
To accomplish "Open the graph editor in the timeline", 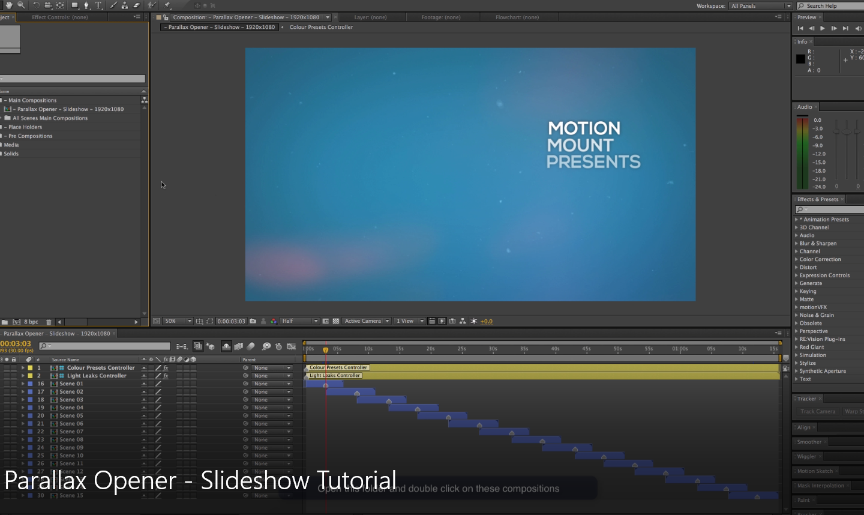I will (291, 346).
